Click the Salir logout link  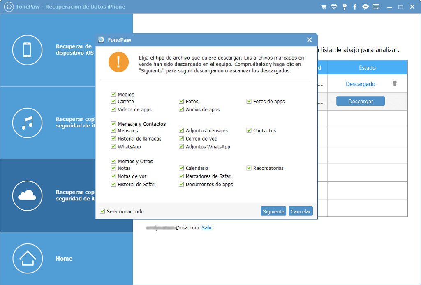click(207, 227)
